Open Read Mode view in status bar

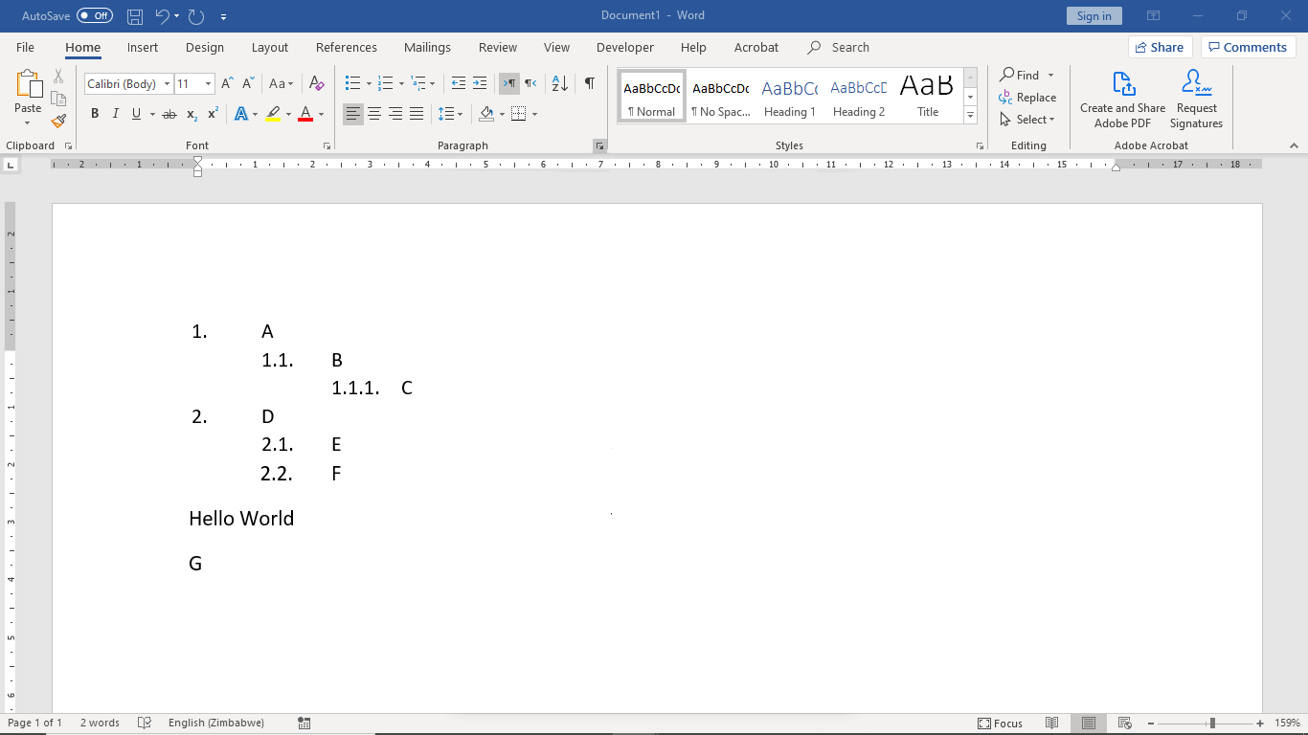click(x=1051, y=724)
